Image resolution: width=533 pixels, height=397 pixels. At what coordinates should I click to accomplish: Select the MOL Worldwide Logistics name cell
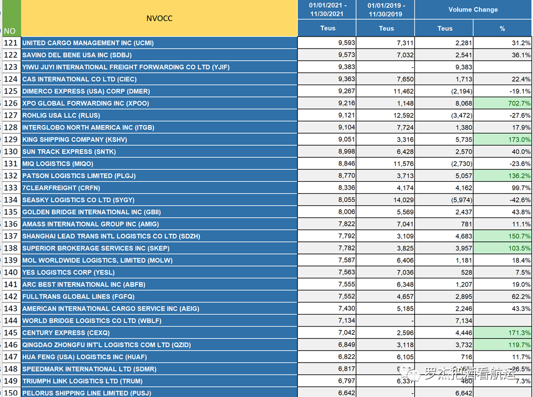coord(159,260)
